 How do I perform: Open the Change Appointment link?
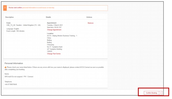click(x=54, y=30)
